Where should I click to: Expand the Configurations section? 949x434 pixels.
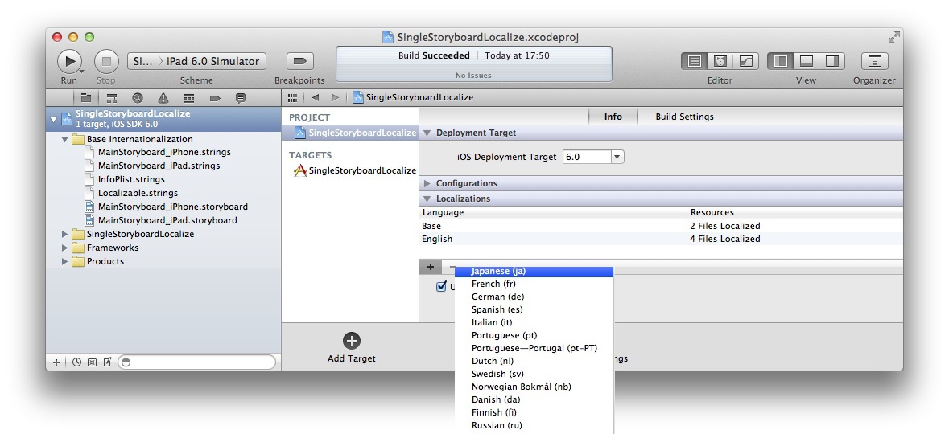tap(426, 183)
